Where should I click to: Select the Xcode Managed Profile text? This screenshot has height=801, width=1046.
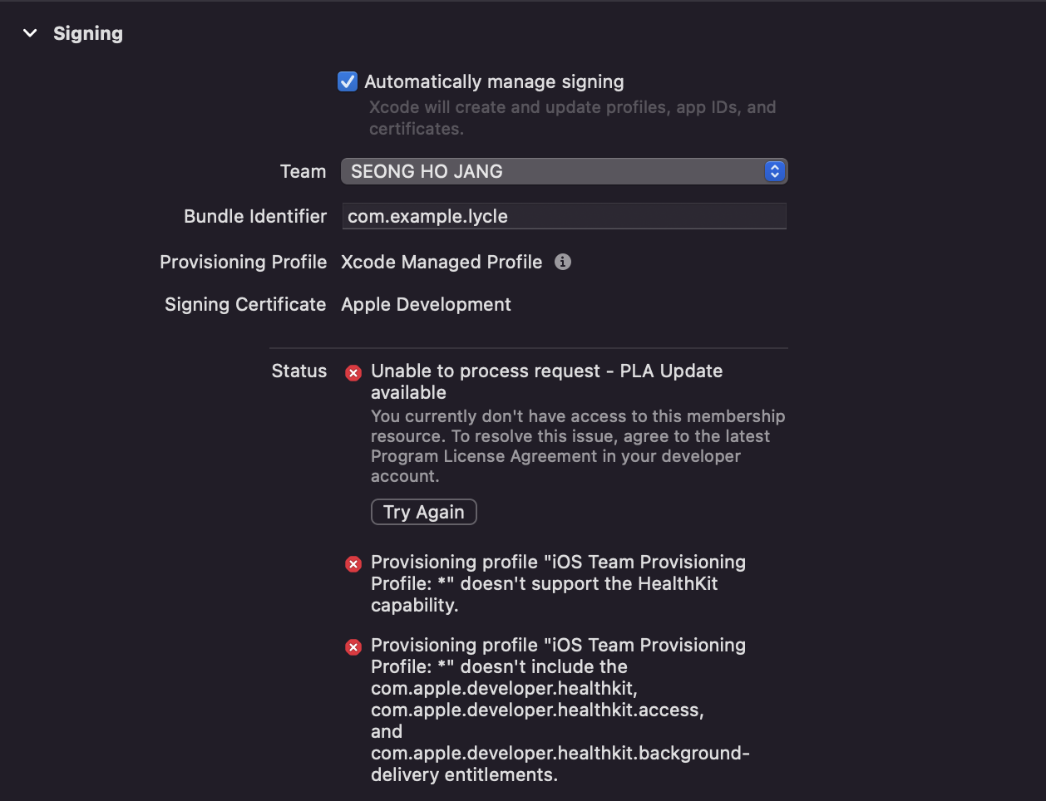(x=442, y=262)
